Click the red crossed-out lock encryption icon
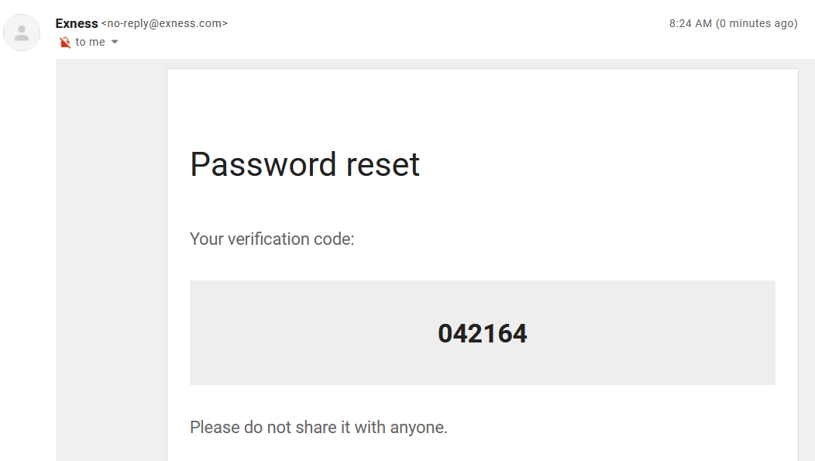The width and height of the screenshot is (815, 461). click(x=65, y=43)
